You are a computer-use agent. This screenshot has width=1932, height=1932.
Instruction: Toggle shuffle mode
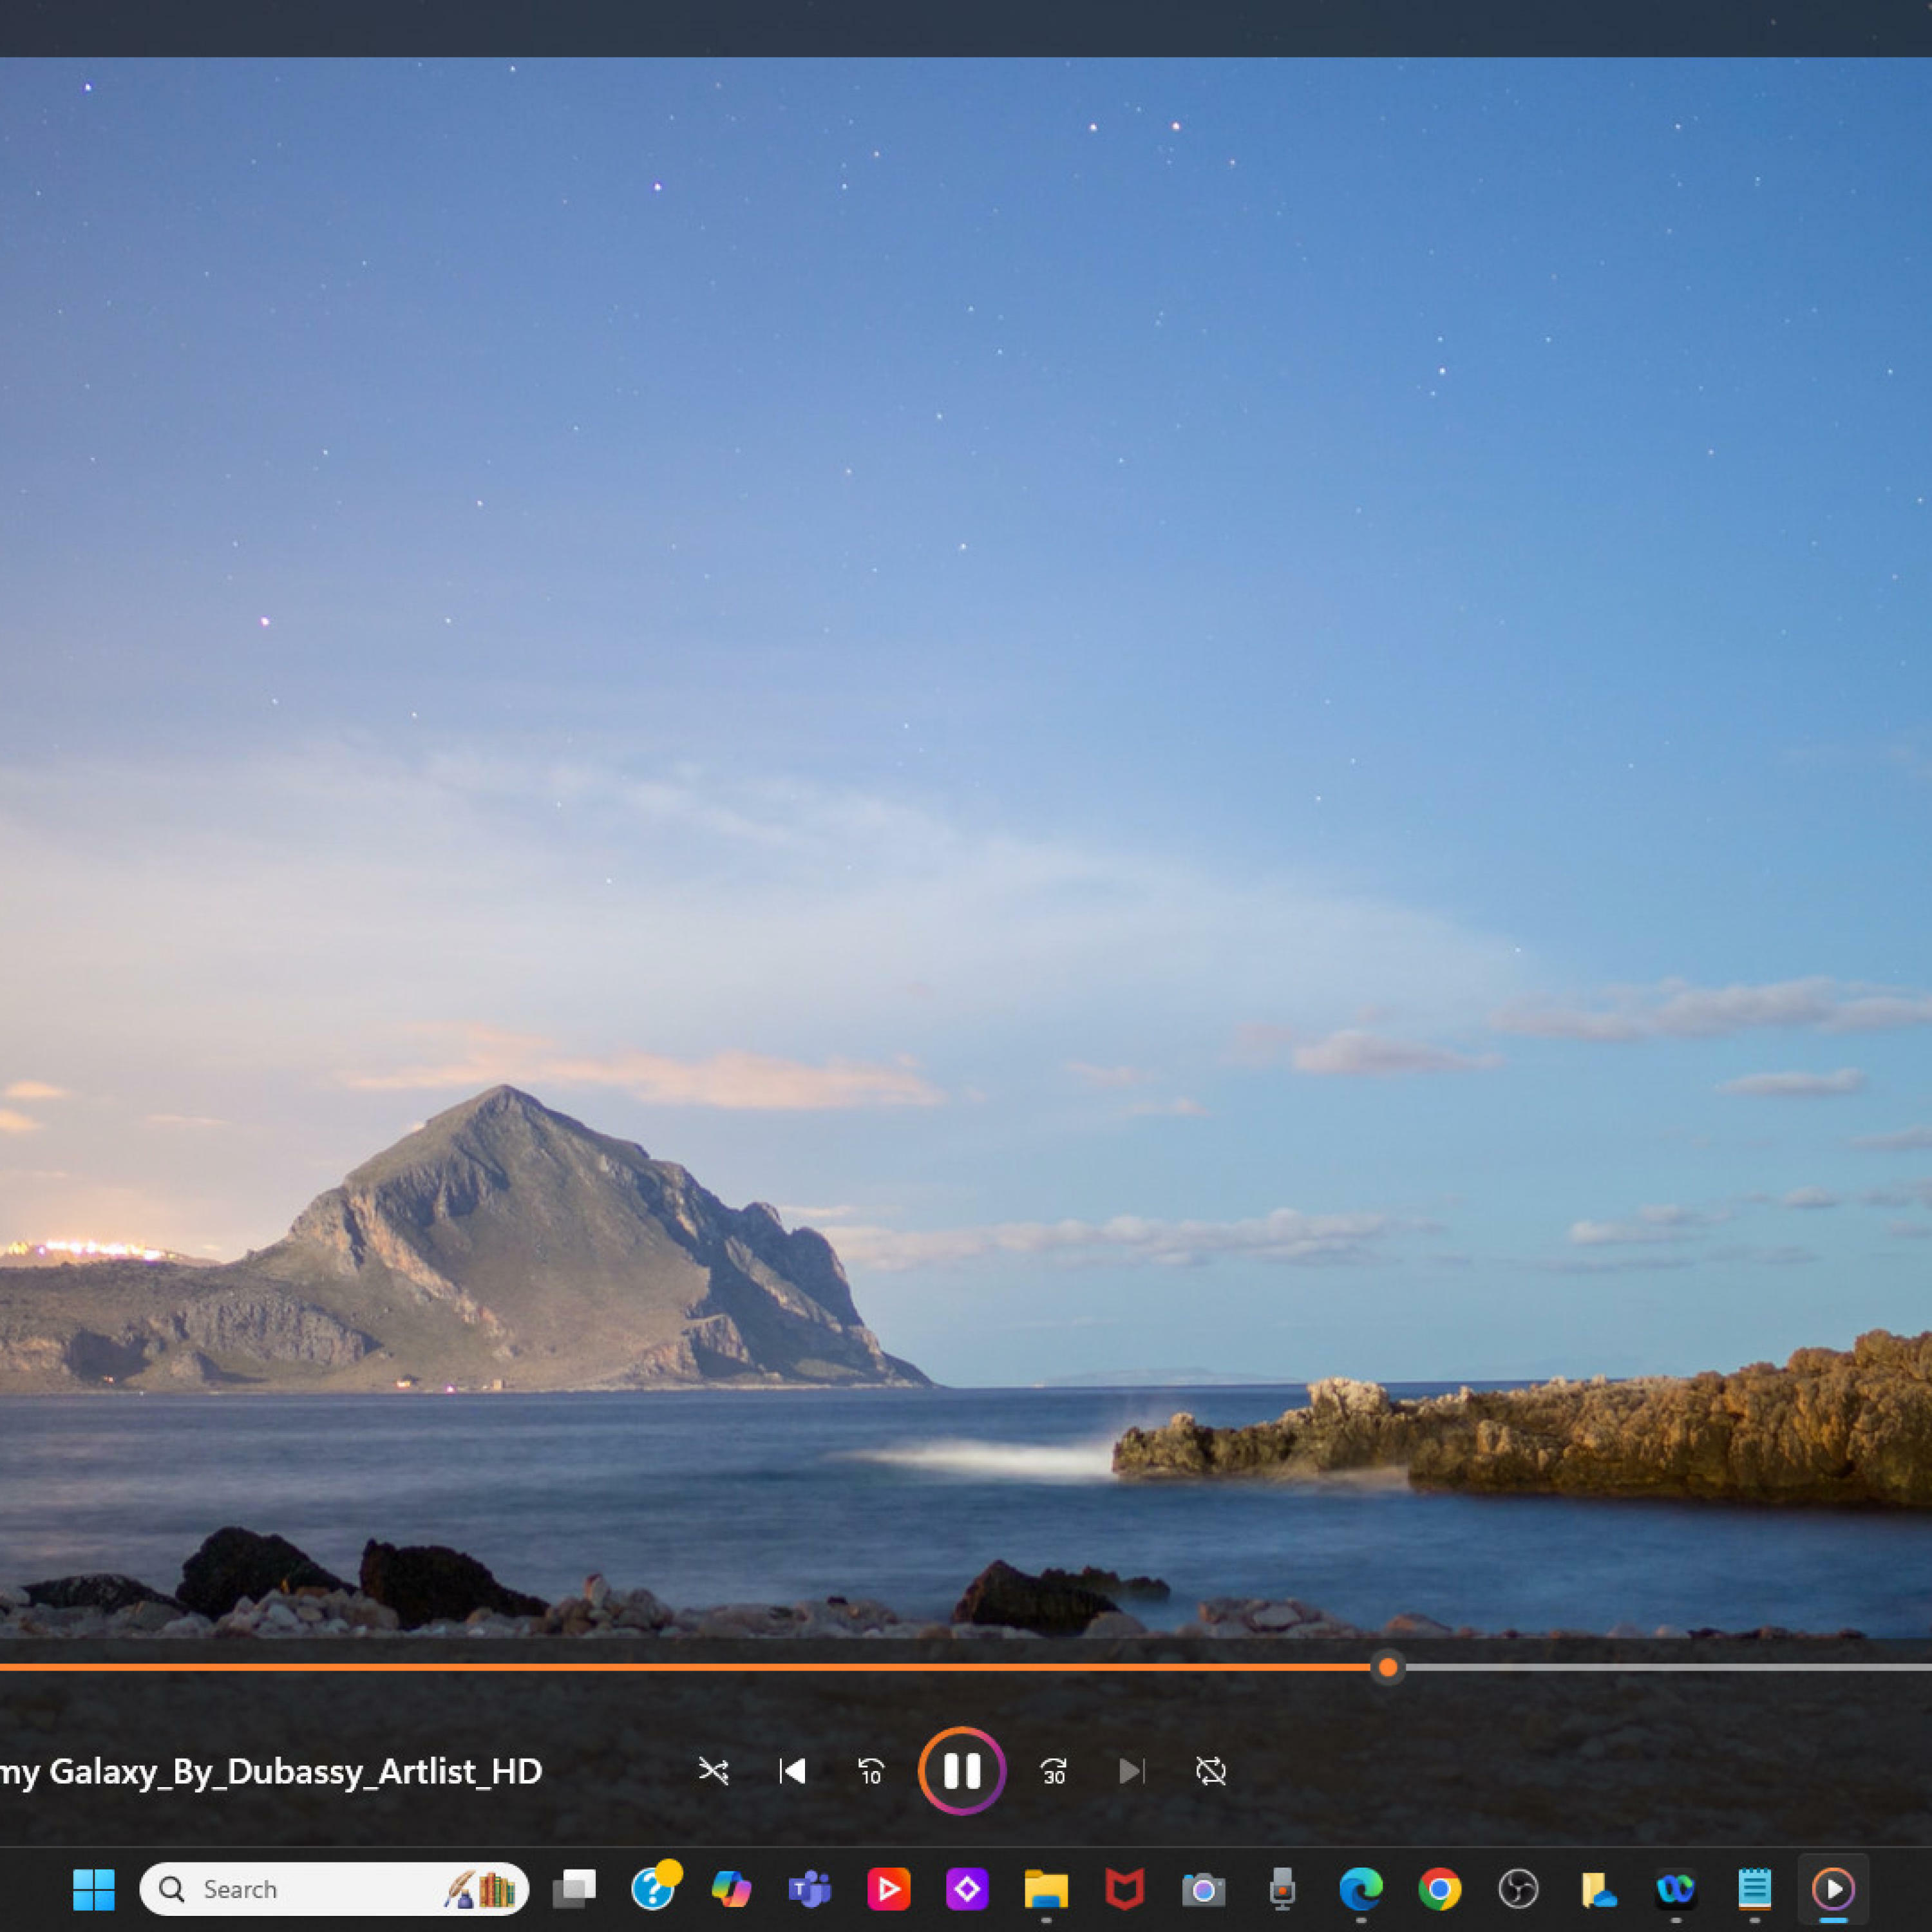[713, 1771]
